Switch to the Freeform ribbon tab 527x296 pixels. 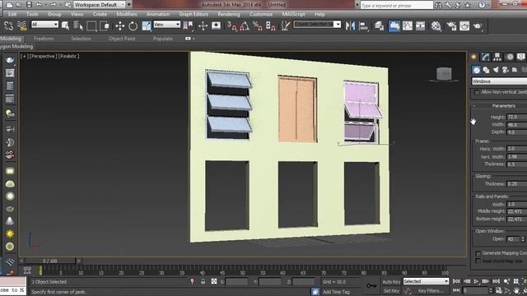(x=44, y=39)
